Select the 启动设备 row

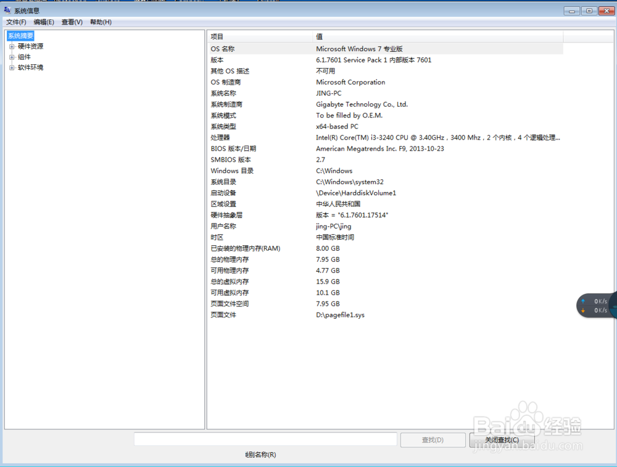point(386,193)
